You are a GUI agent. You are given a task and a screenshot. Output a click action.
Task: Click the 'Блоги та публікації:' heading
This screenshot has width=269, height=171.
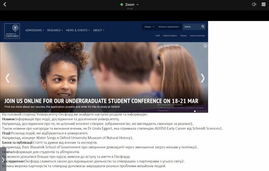point(18,142)
